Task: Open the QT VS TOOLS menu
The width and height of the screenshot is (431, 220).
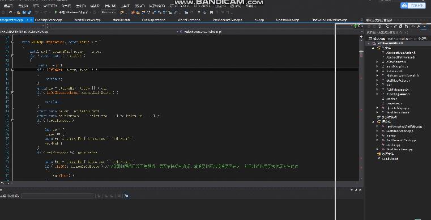Action: tap(180, 6)
